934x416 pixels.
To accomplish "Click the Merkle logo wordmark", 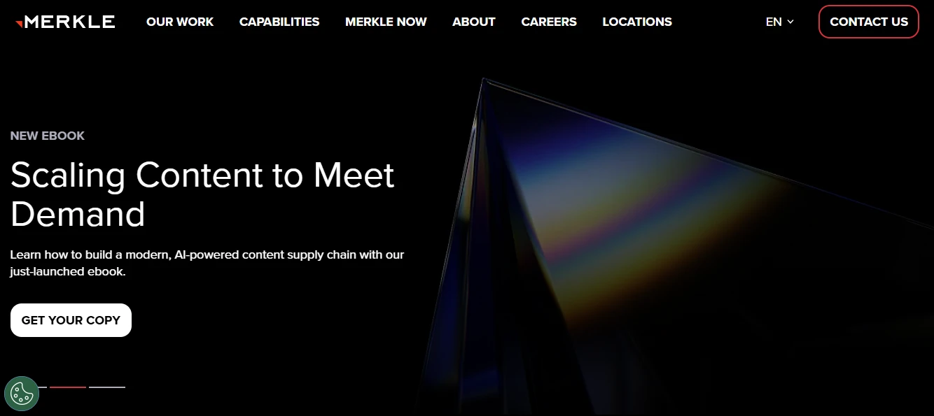I will point(69,22).
